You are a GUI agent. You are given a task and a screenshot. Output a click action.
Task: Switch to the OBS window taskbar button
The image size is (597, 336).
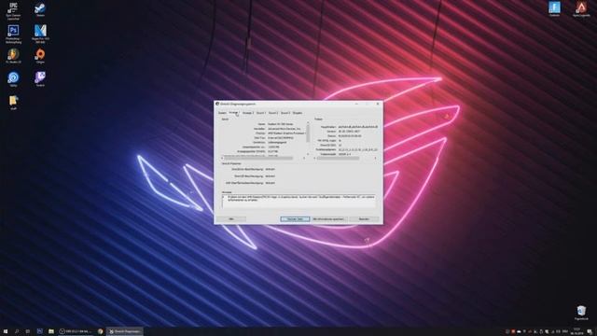(76, 331)
